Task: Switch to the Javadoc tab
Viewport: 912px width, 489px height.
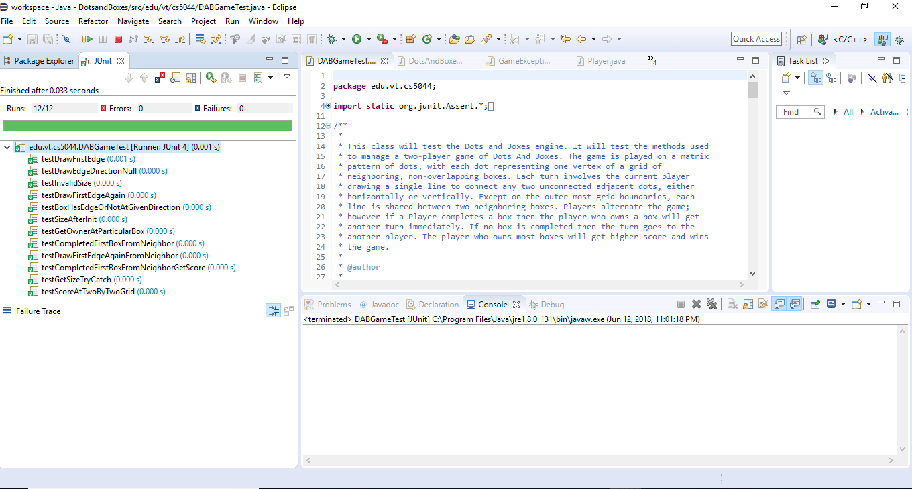Action: tap(380, 305)
